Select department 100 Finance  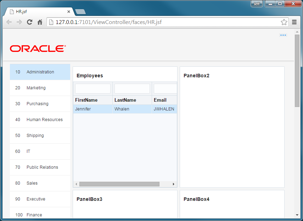pyautogui.click(x=40, y=213)
